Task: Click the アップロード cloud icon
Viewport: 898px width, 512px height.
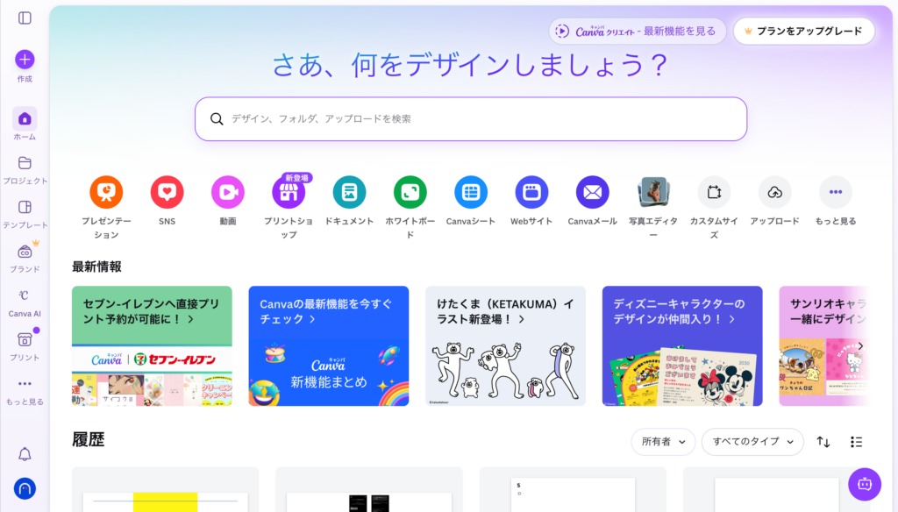Action: point(774,192)
